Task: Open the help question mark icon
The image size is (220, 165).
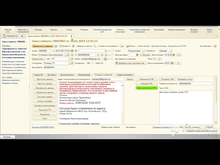Action: point(215,46)
